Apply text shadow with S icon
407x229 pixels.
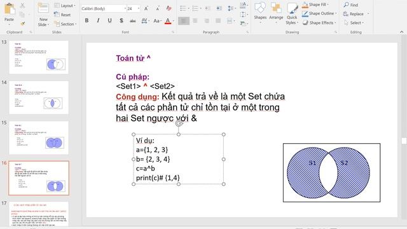click(x=121, y=20)
